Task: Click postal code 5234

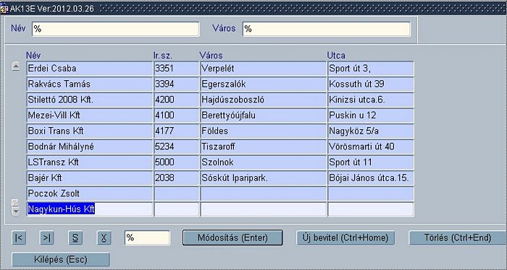Action: [x=176, y=147]
